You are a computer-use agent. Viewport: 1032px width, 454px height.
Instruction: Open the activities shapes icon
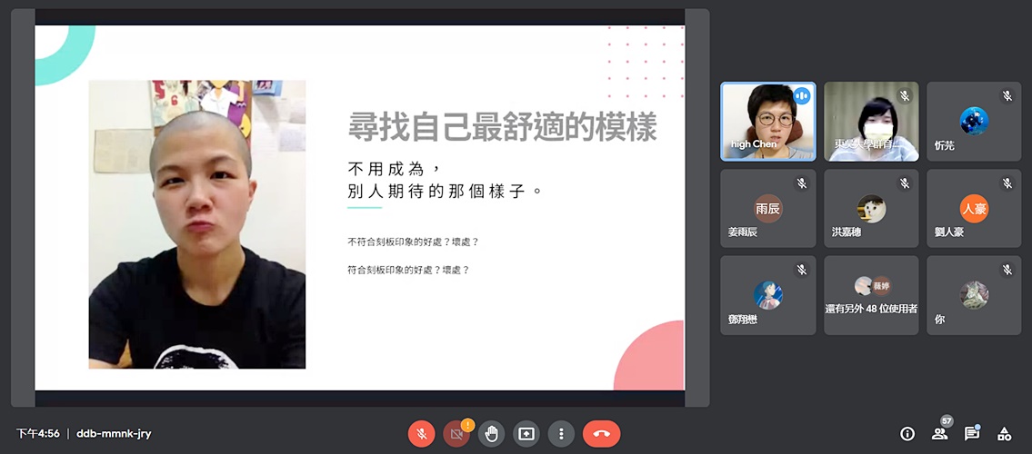point(1004,434)
